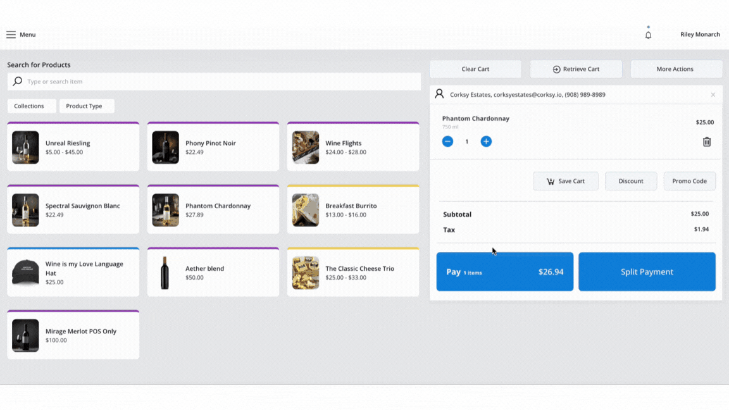Delete Phantom Chardonnay with trash icon
729x410 pixels.
tap(707, 142)
